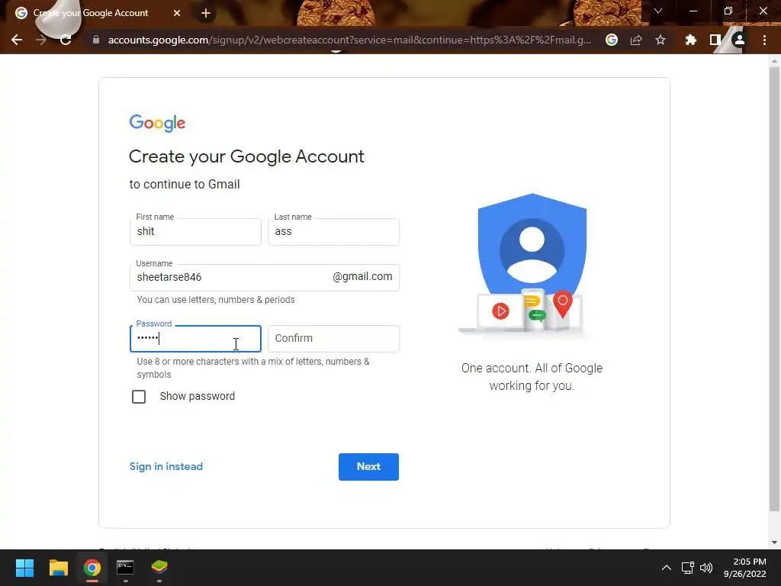Open the Command Prompt taskbar icon
Screen dimensions: 781x586
126,568
